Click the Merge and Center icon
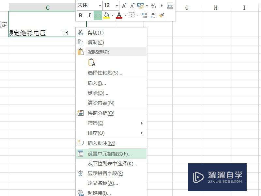 click(x=170, y=6)
